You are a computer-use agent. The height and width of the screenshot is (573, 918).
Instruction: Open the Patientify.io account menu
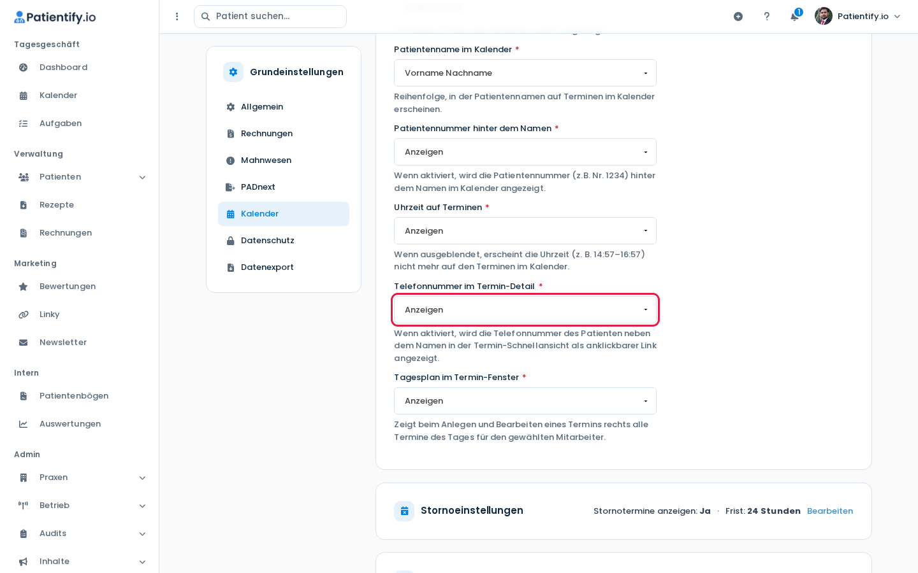click(858, 17)
